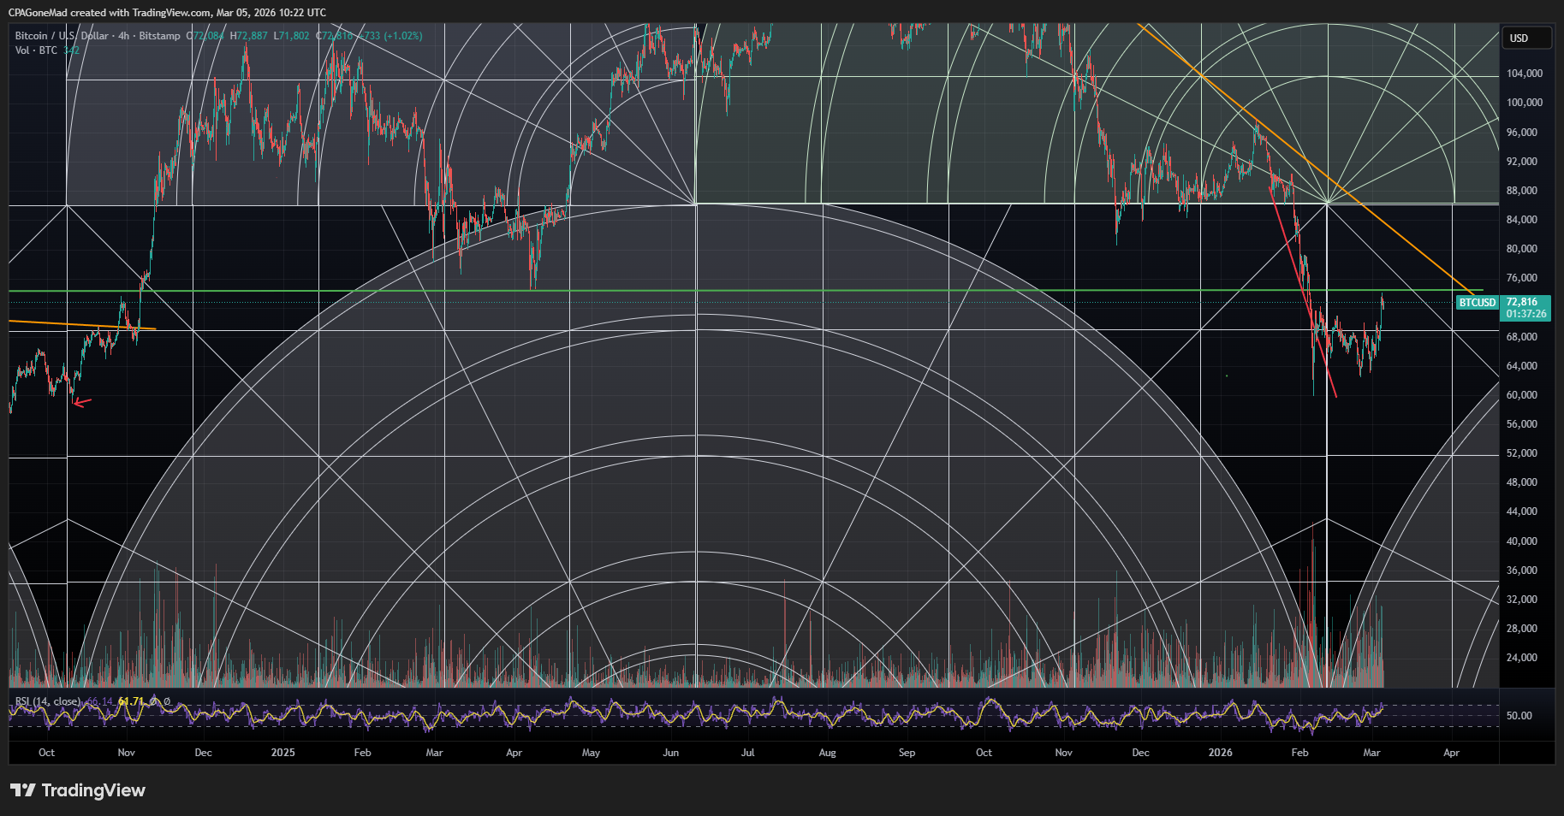The image size is (1564, 816).
Task: Click the 2026 label on the time axis
Action: [x=1219, y=753]
